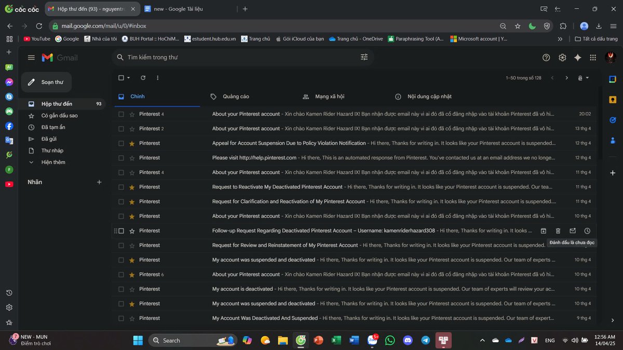This screenshot has width=623, height=350.
Task: Unstar Request to Reactivate My Deactivated email
Action: click(132, 187)
